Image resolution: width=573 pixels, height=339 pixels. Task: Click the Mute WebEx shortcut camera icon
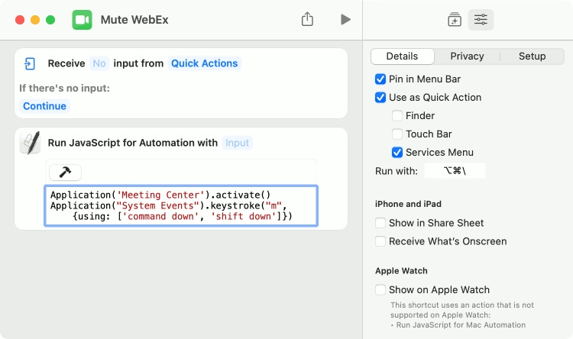(x=82, y=20)
